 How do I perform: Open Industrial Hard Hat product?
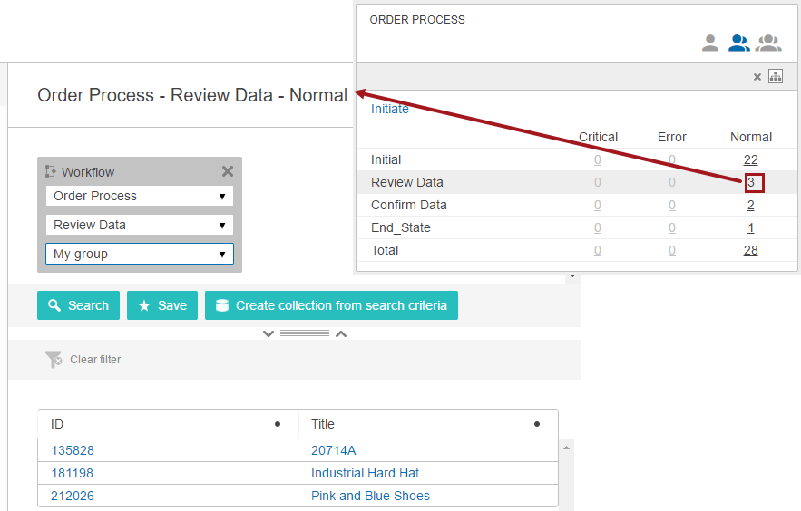coord(366,473)
